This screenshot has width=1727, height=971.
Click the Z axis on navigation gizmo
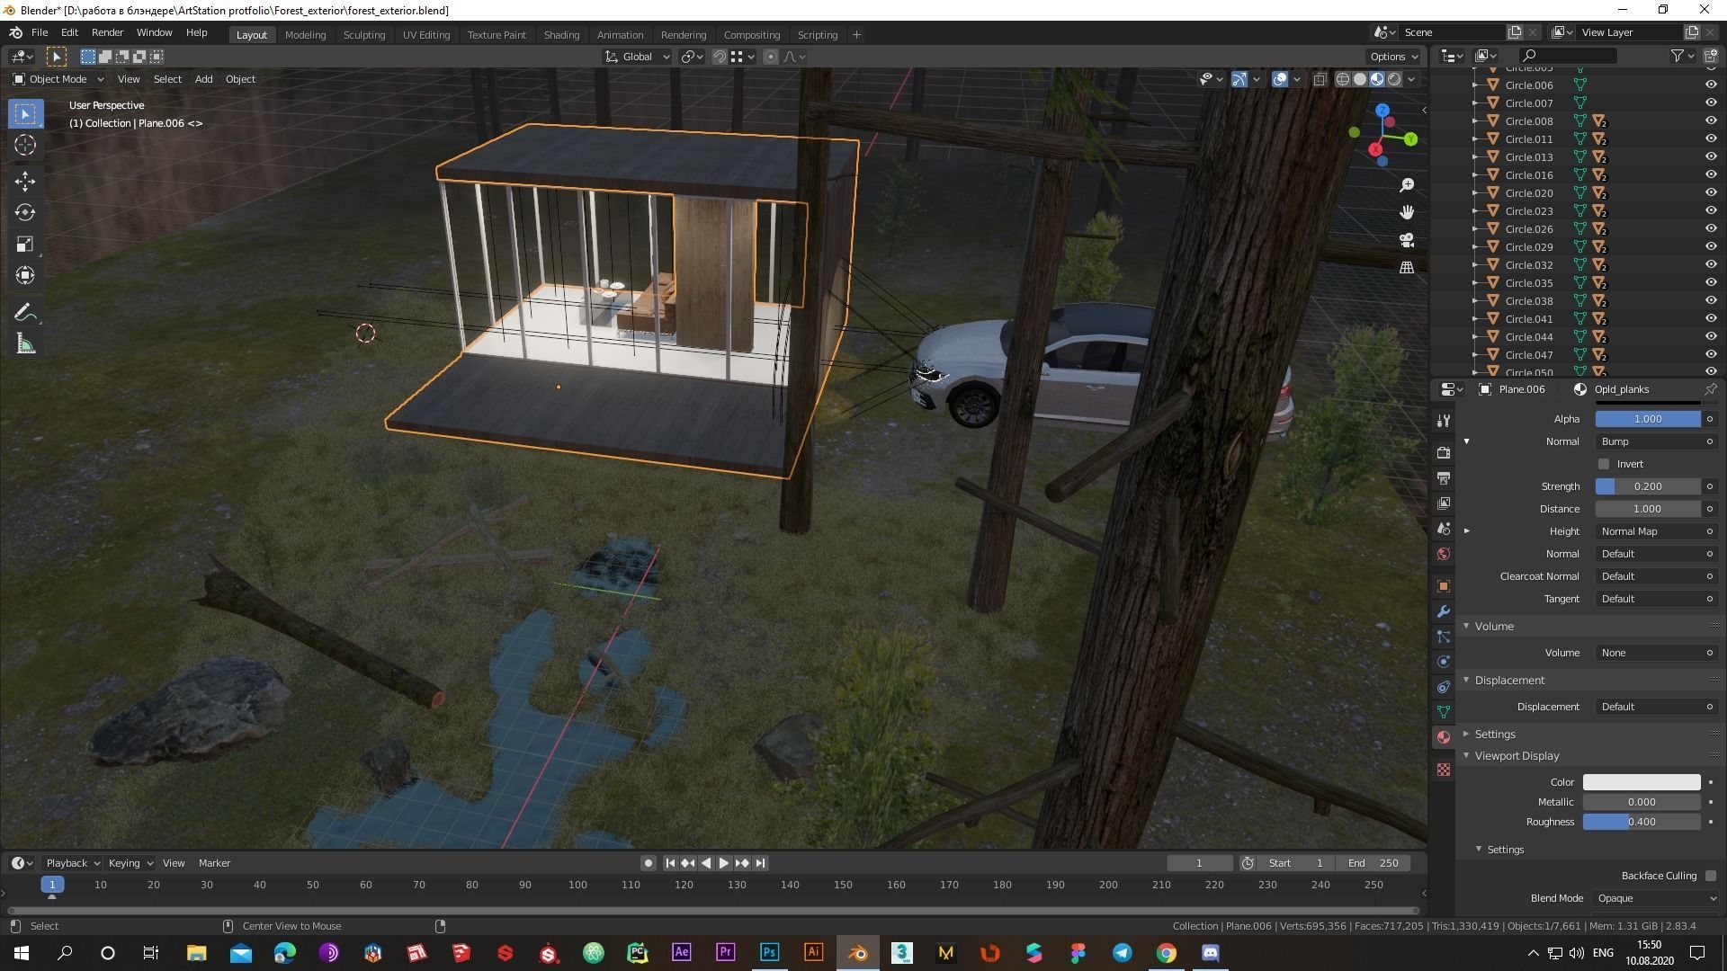(x=1382, y=111)
